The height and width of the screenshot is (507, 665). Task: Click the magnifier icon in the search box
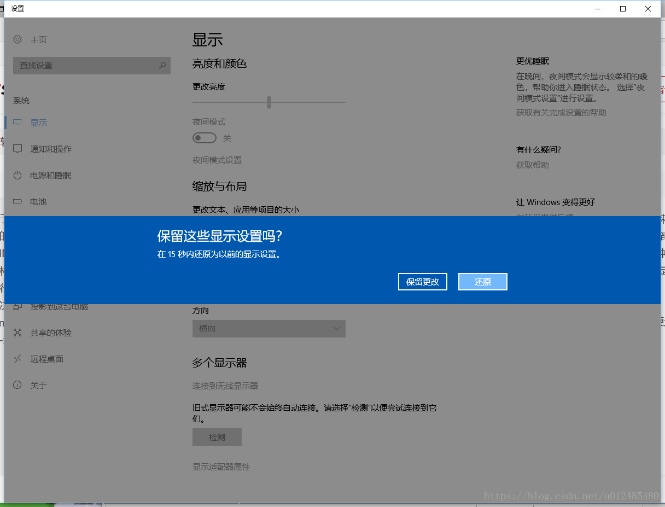pos(162,65)
